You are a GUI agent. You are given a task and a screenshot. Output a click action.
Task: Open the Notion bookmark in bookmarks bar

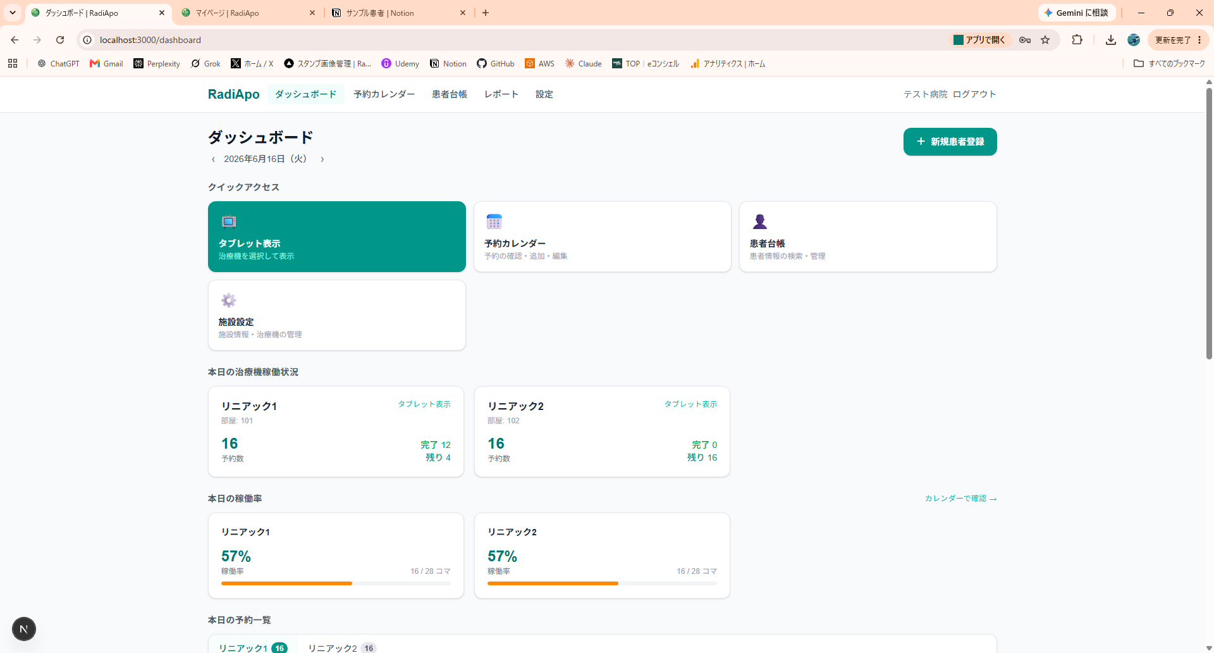(448, 63)
